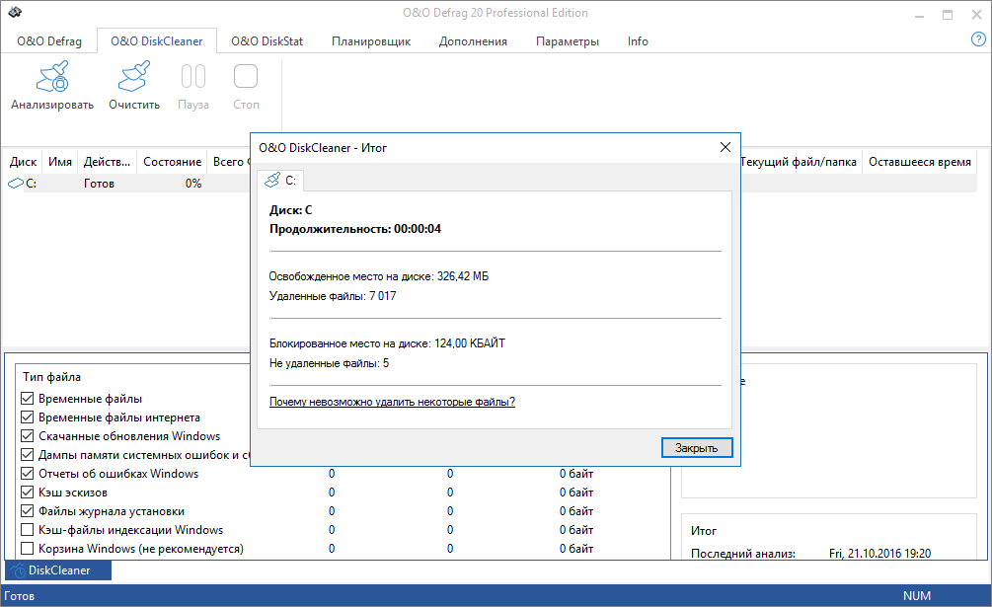The image size is (992, 607).
Task: Open the Info tab
Action: (x=638, y=41)
